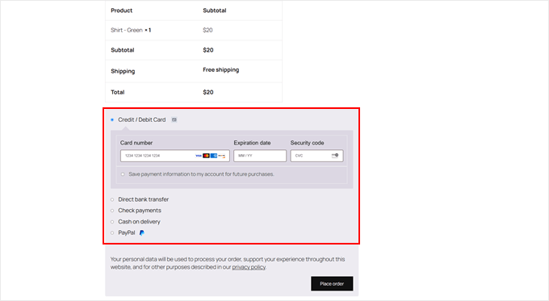Click the CVC card hint icon

[335, 156]
